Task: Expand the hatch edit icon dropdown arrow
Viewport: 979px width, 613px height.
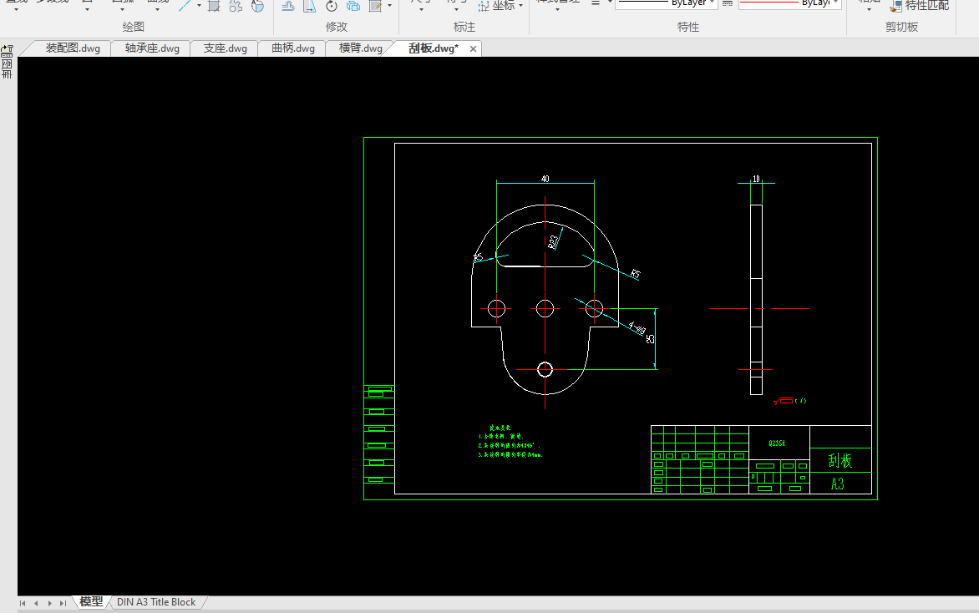Action: 389,6
